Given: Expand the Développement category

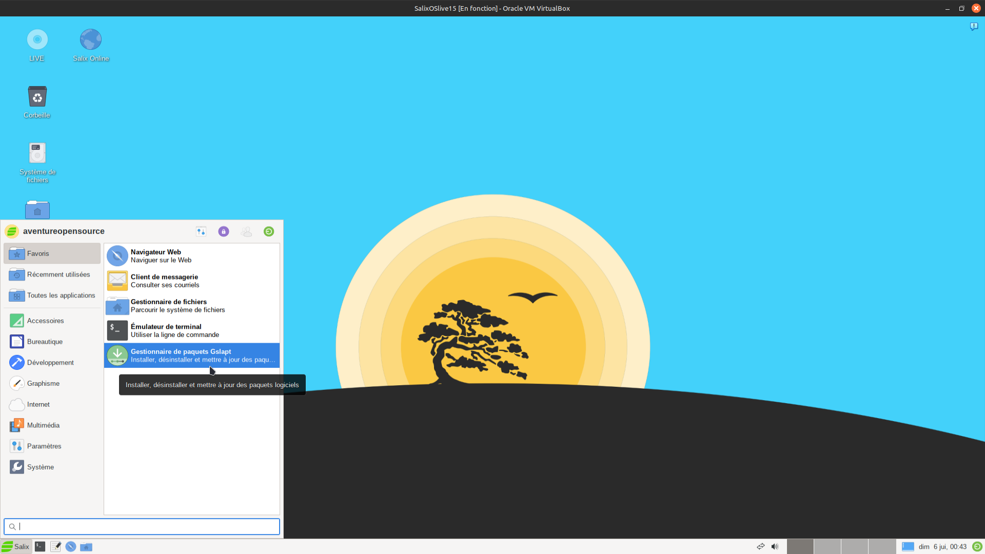Looking at the screenshot, I should 50,363.
